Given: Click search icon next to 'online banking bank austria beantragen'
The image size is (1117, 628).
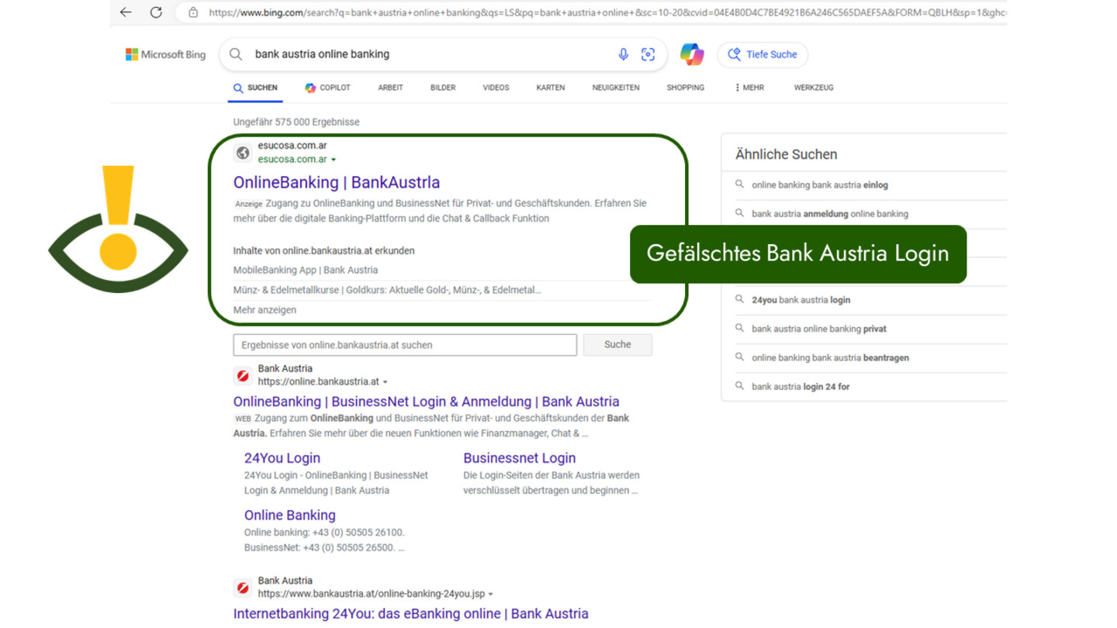Looking at the screenshot, I should (739, 357).
